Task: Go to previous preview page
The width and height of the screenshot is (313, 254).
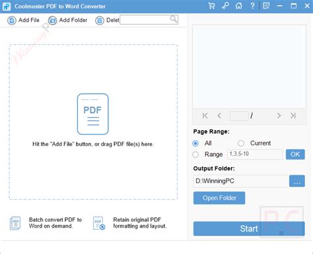Action: pos(219,116)
